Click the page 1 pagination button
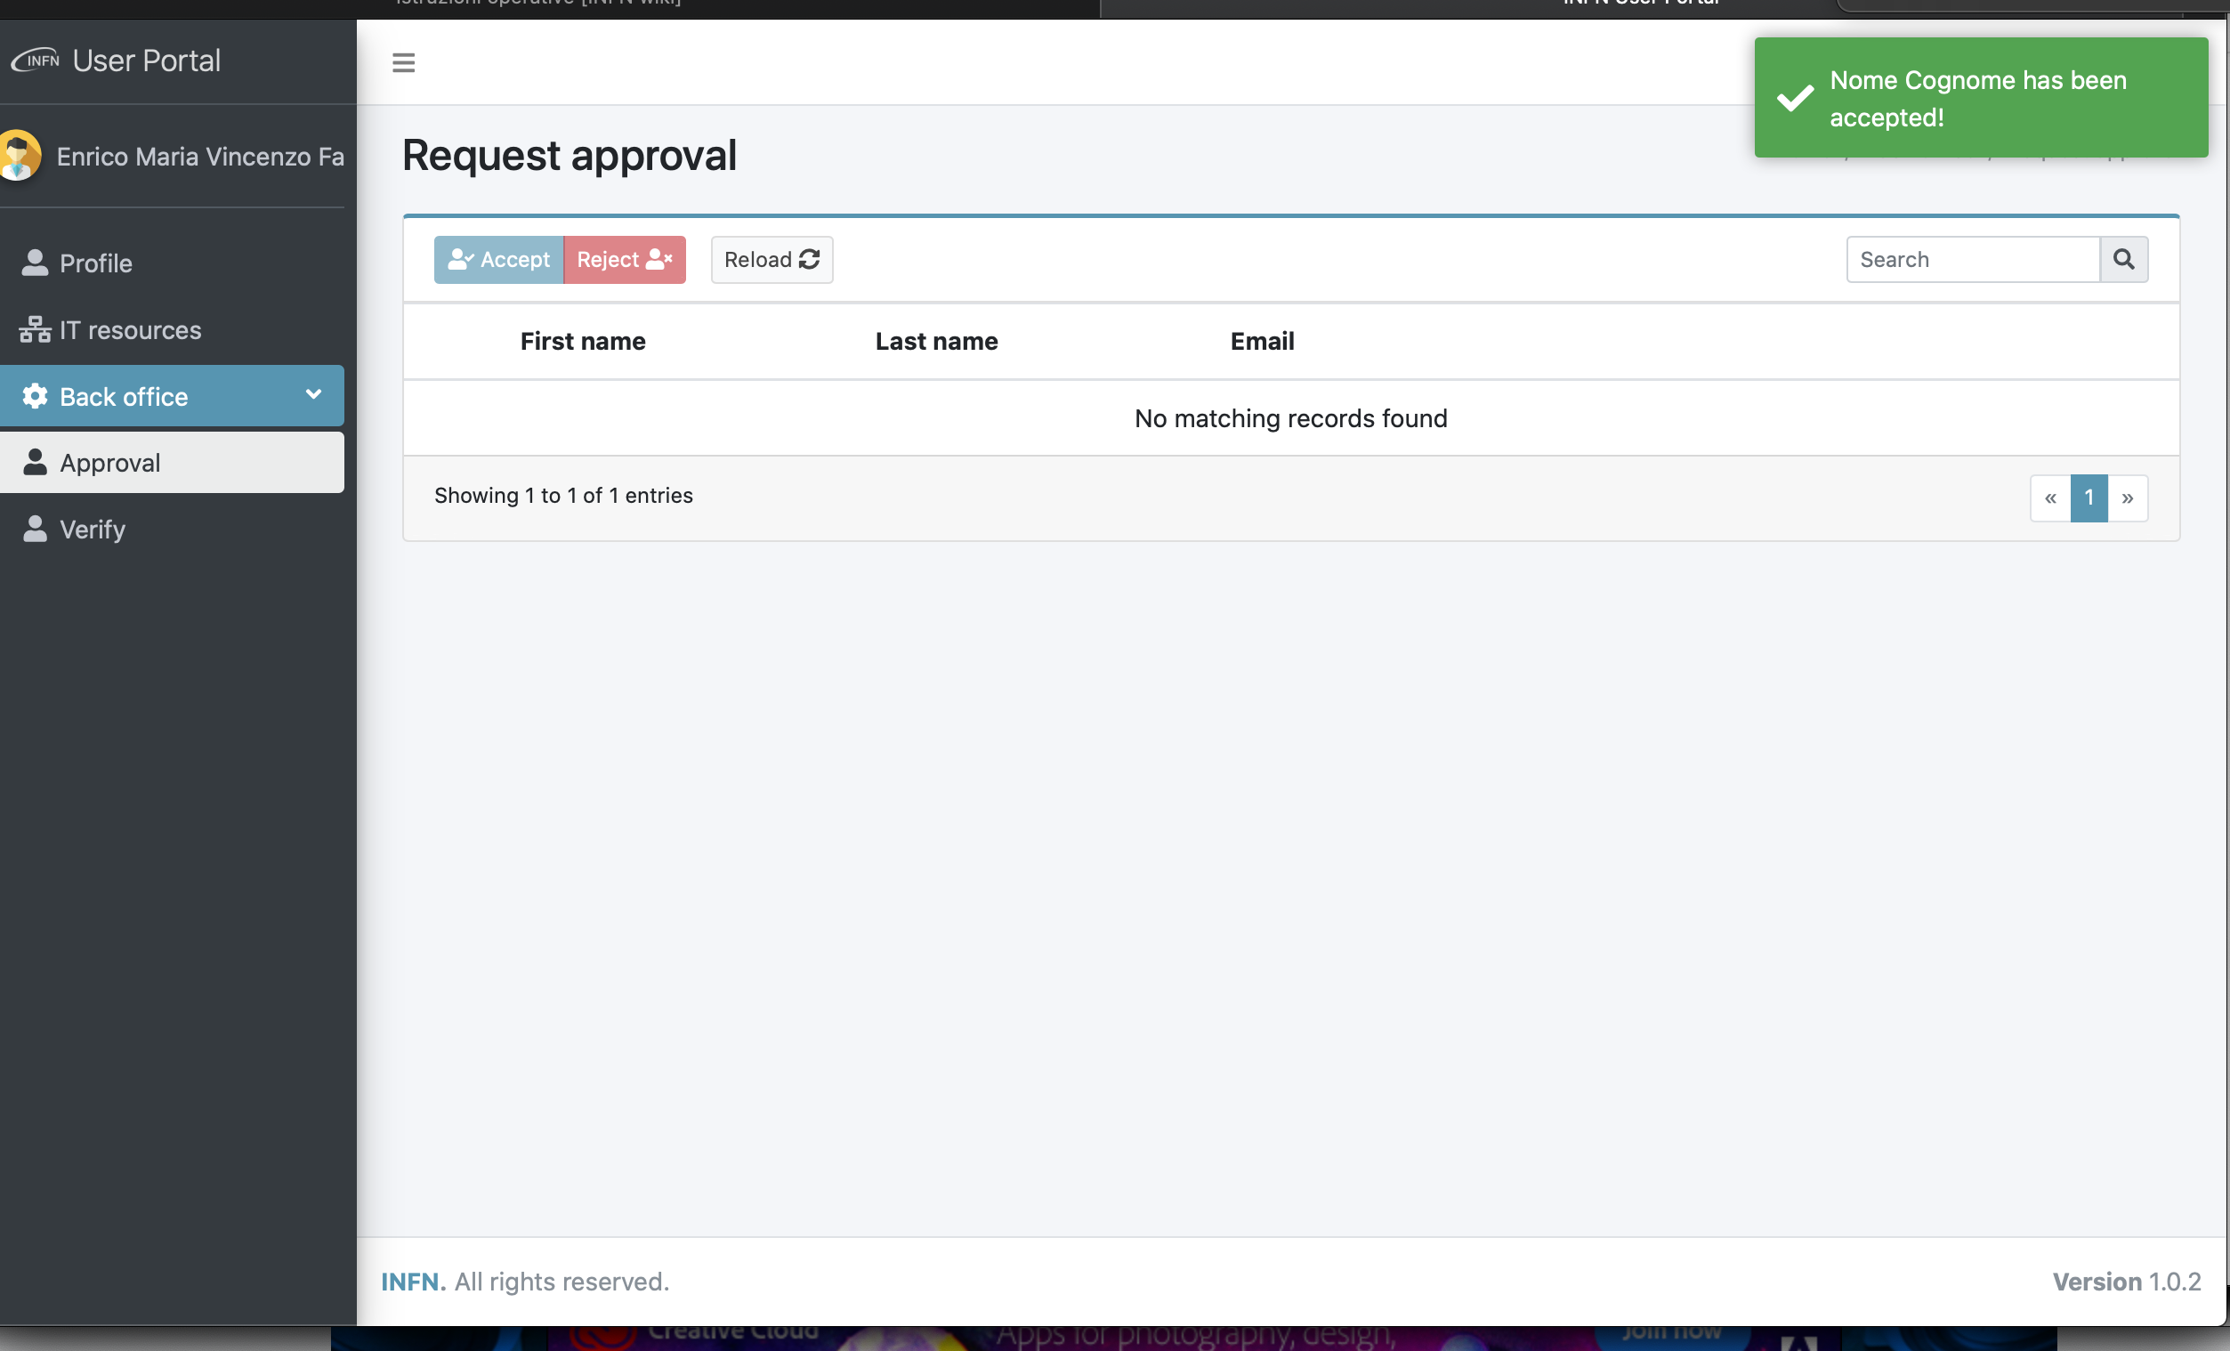 tap(2089, 496)
